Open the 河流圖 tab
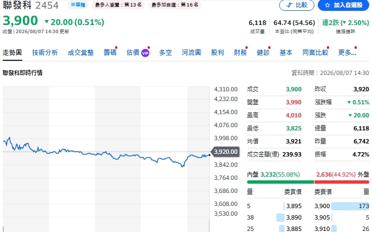 coord(192,53)
